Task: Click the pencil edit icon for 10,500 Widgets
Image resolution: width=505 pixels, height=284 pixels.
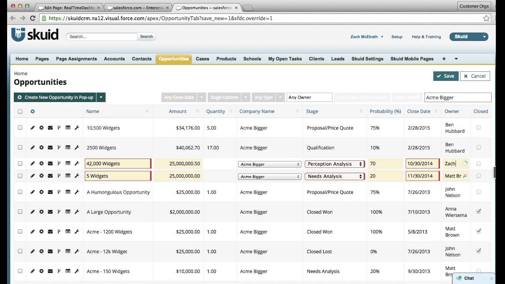Action: point(33,128)
